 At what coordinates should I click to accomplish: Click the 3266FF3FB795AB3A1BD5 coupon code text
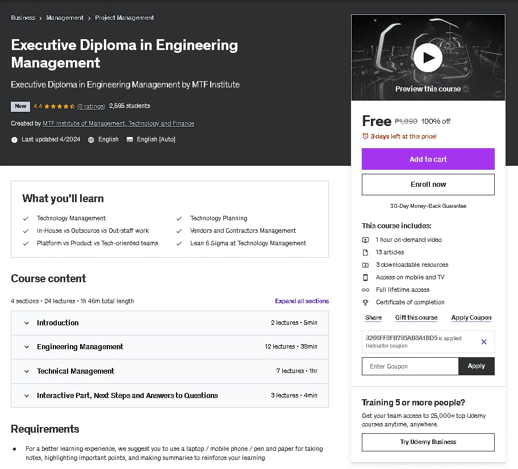coord(402,338)
